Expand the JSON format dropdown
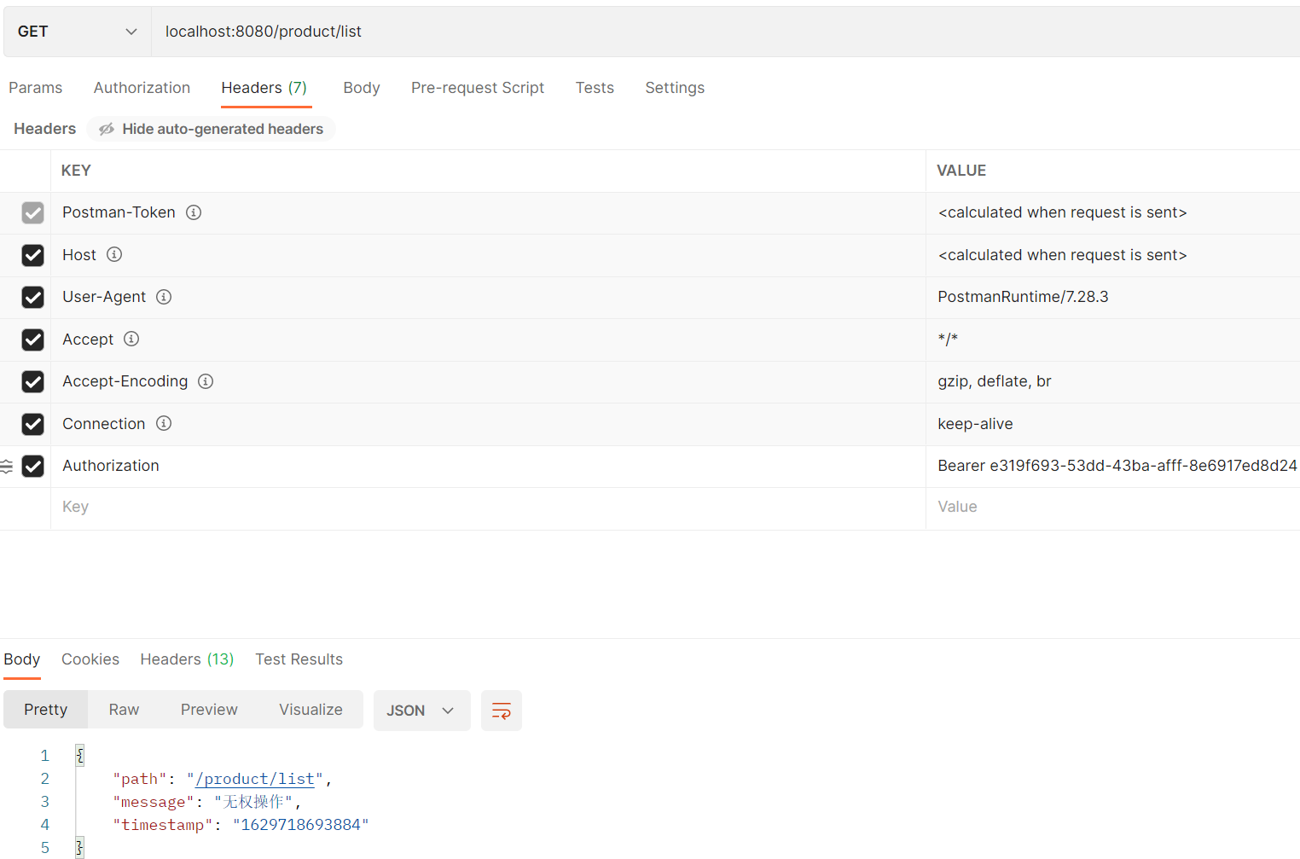The width and height of the screenshot is (1300, 859). tap(421, 711)
